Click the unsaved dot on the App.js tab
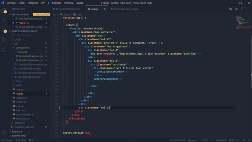The width and height of the screenshot is (252, 142). point(105,9)
